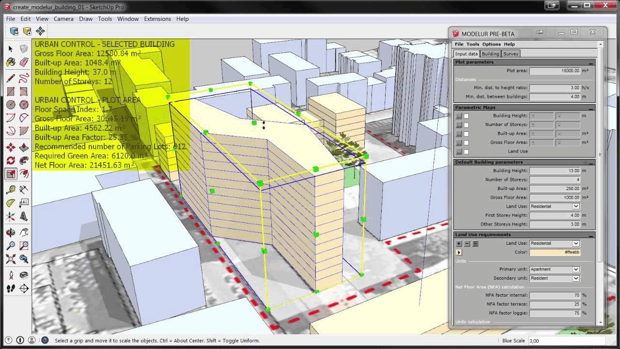Choose the pink Eraser tool
The width and height of the screenshot is (620, 349).
[24, 63]
